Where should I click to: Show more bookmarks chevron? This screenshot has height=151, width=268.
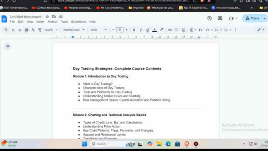click(x=252, y=8)
